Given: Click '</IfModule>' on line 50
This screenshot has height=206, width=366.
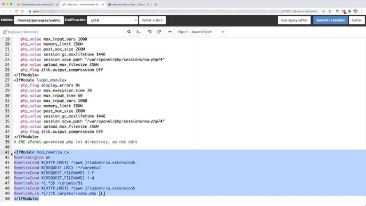Looking at the screenshot, I should tap(26, 199).
